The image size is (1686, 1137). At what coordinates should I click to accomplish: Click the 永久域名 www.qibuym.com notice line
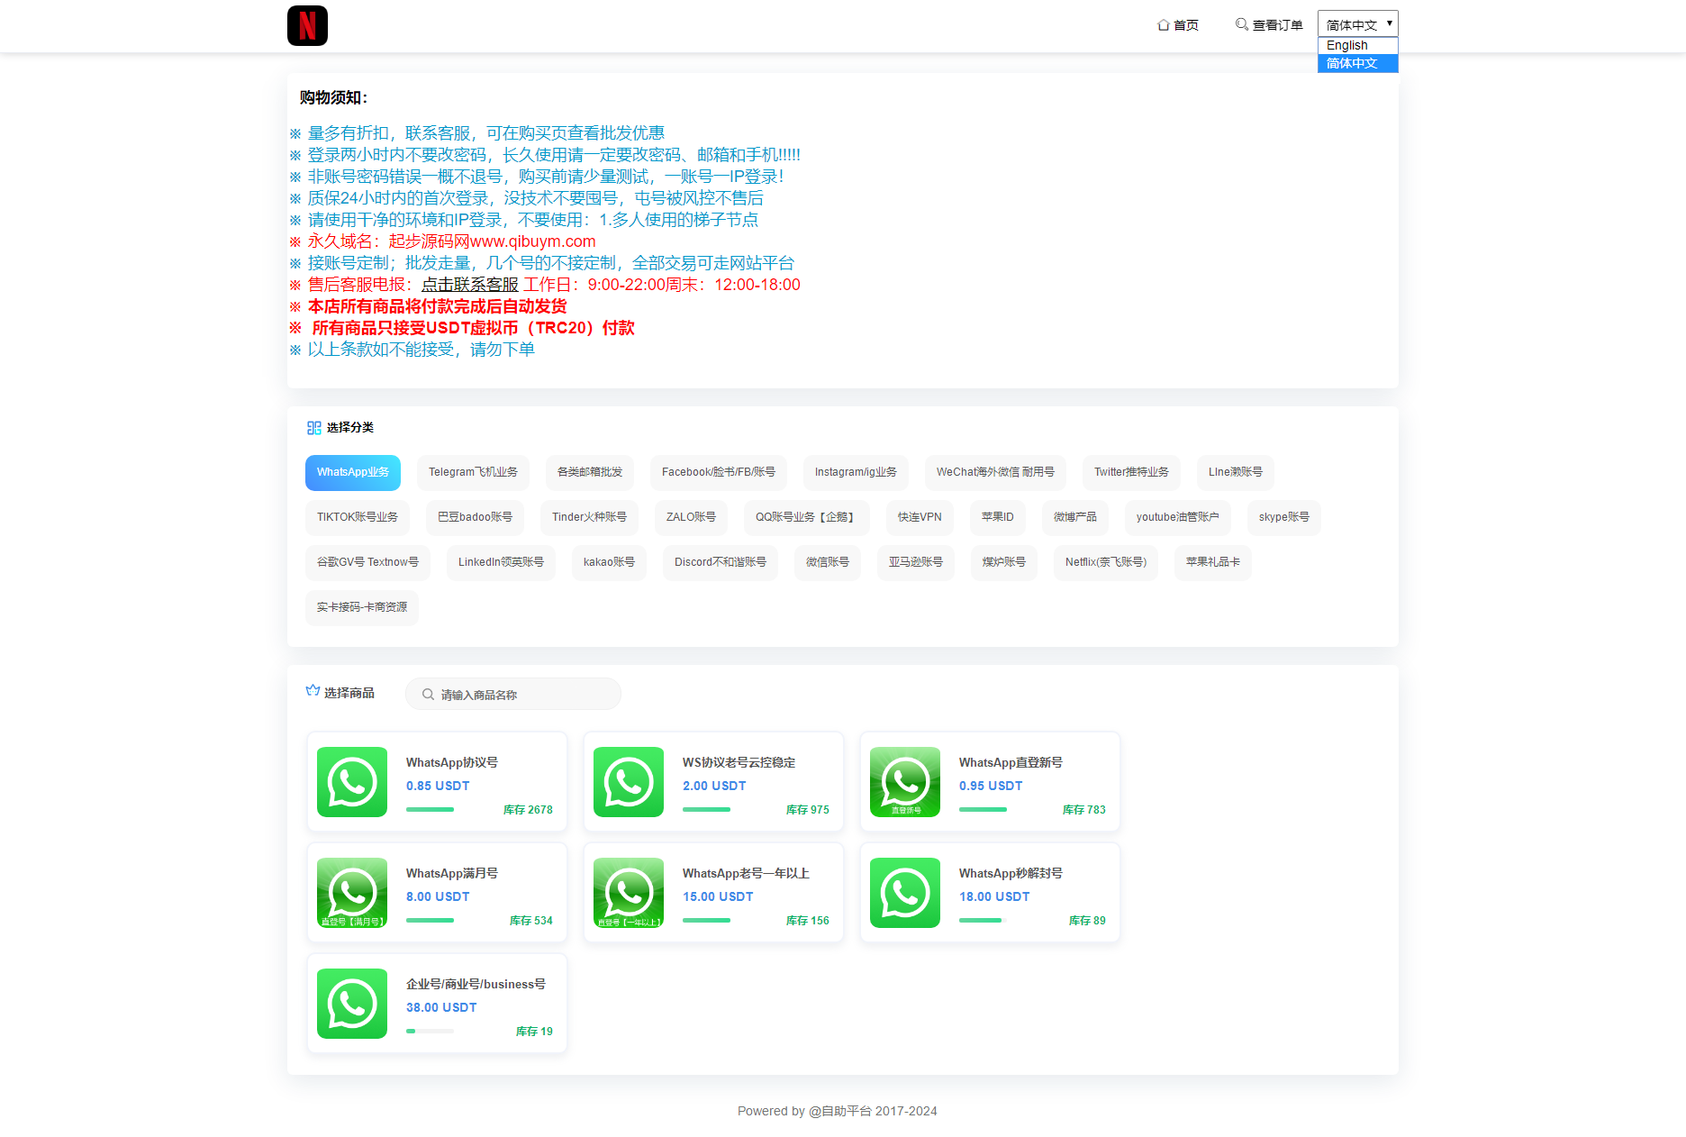[443, 241]
